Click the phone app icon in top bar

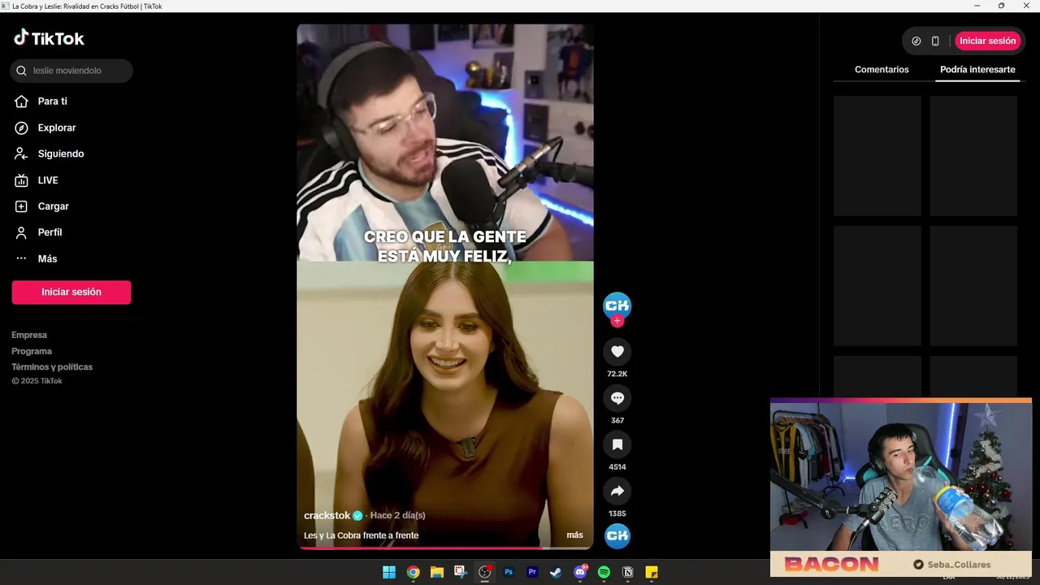[x=935, y=41]
